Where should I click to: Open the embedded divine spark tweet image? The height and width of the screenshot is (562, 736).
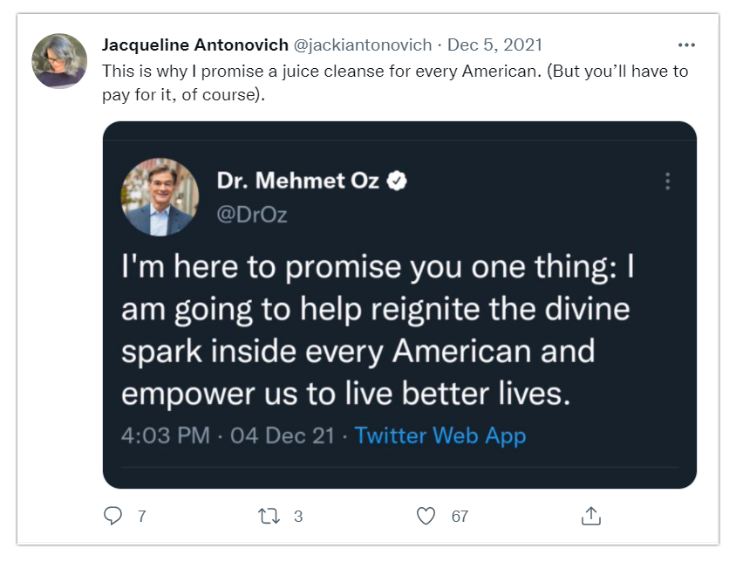pyautogui.click(x=399, y=305)
